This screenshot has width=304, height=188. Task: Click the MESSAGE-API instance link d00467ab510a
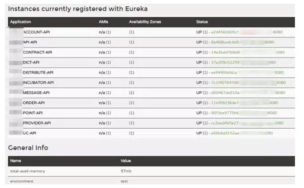click(248, 93)
